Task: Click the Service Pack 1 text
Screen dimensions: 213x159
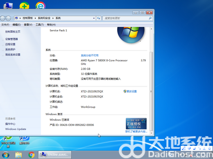Action: [58, 31]
